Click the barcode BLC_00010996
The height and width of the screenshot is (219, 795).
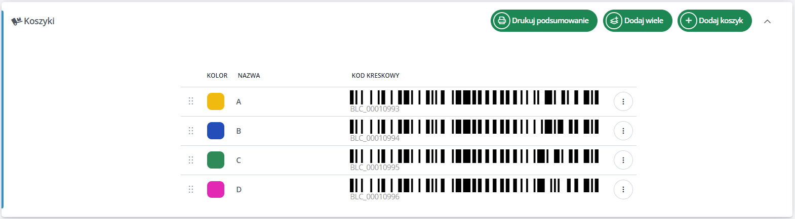pyautogui.click(x=474, y=189)
